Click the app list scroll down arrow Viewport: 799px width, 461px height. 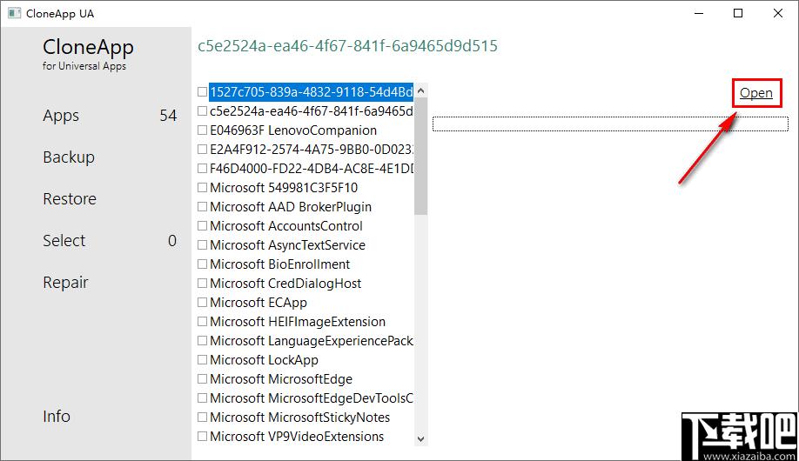420,438
